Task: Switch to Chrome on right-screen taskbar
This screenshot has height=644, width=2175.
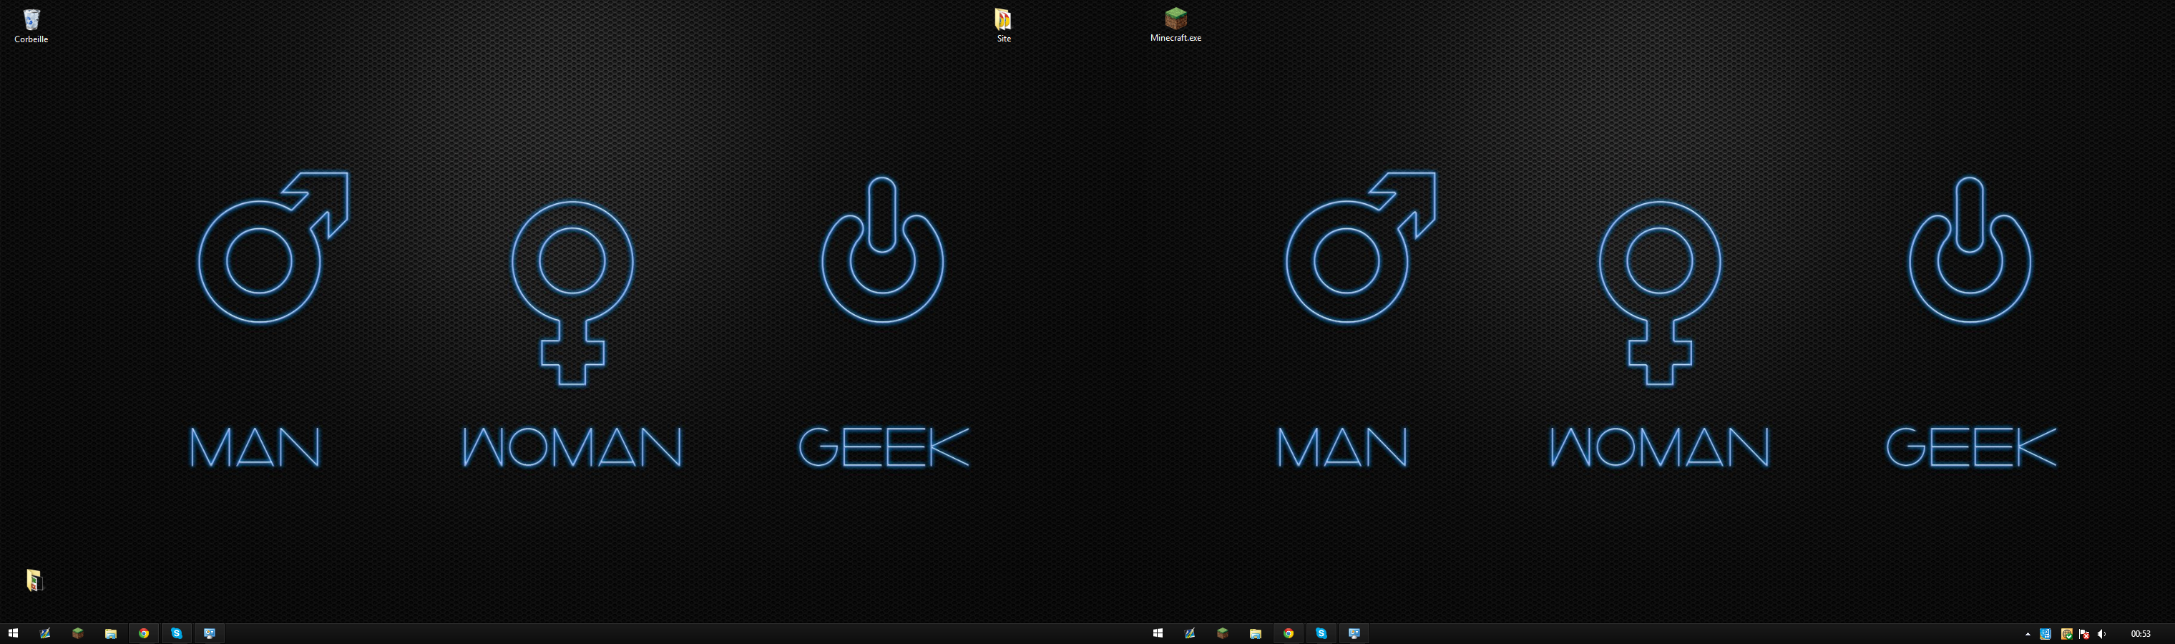Action: click(x=1289, y=633)
